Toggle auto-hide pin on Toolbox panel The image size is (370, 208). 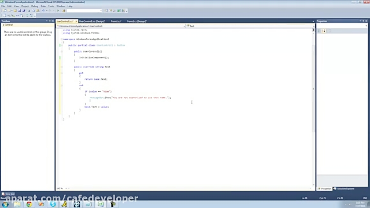[x=50, y=21]
